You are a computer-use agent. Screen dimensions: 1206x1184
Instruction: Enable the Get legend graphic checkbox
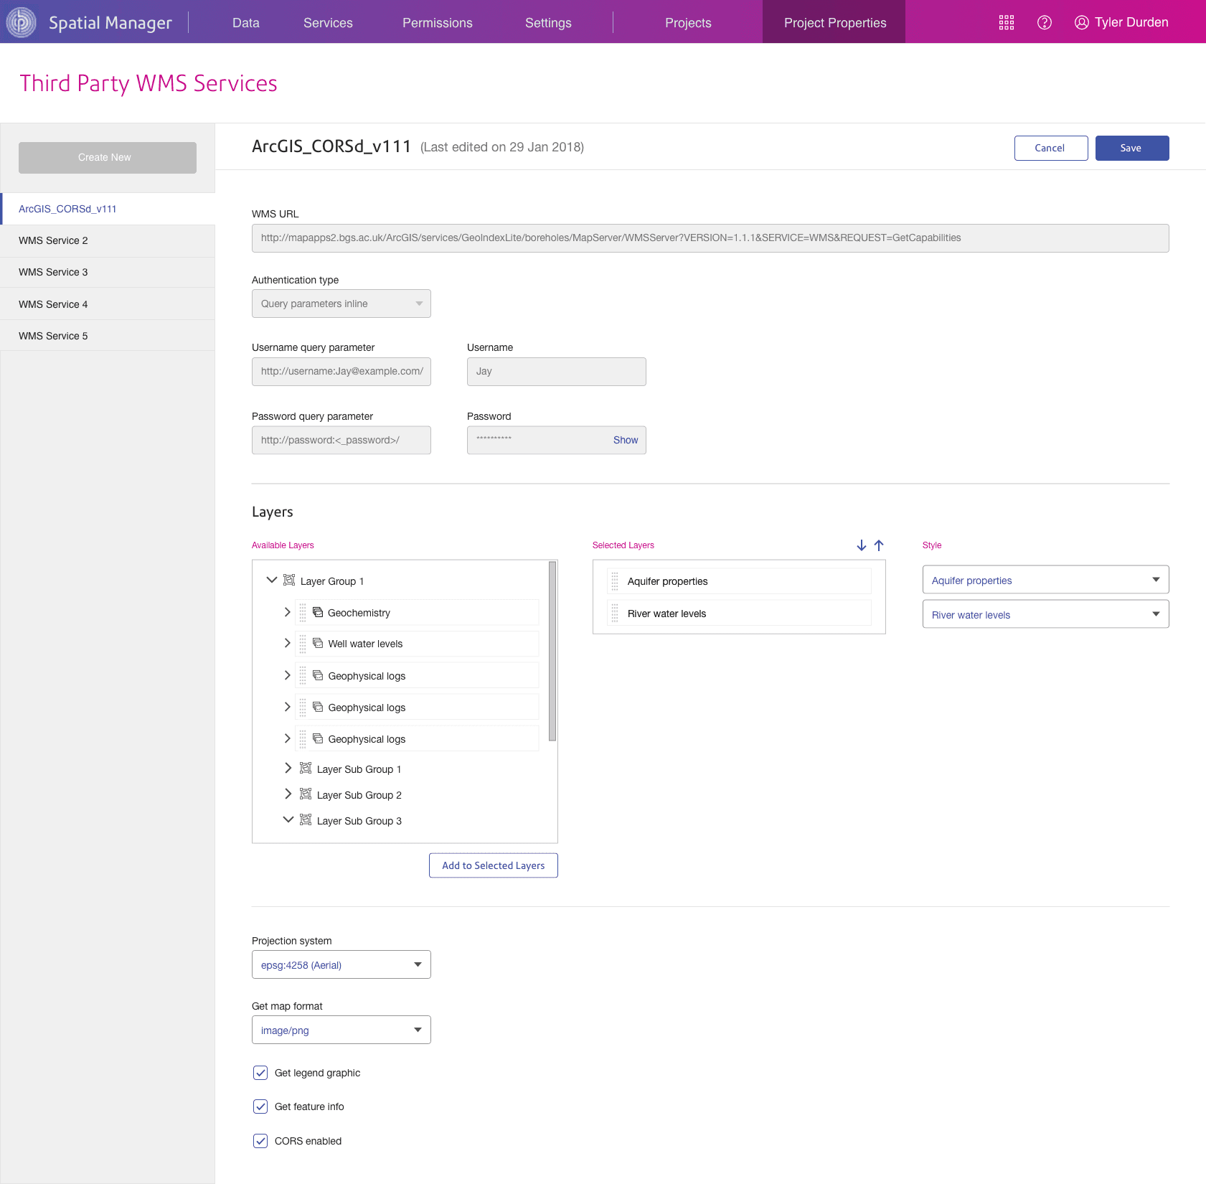pyautogui.click(x=260, y=1073)
